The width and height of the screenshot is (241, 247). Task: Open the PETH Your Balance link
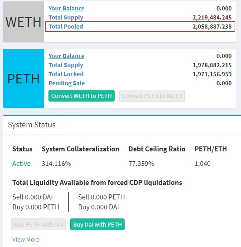pyautogui.click(x=66, y=56)
